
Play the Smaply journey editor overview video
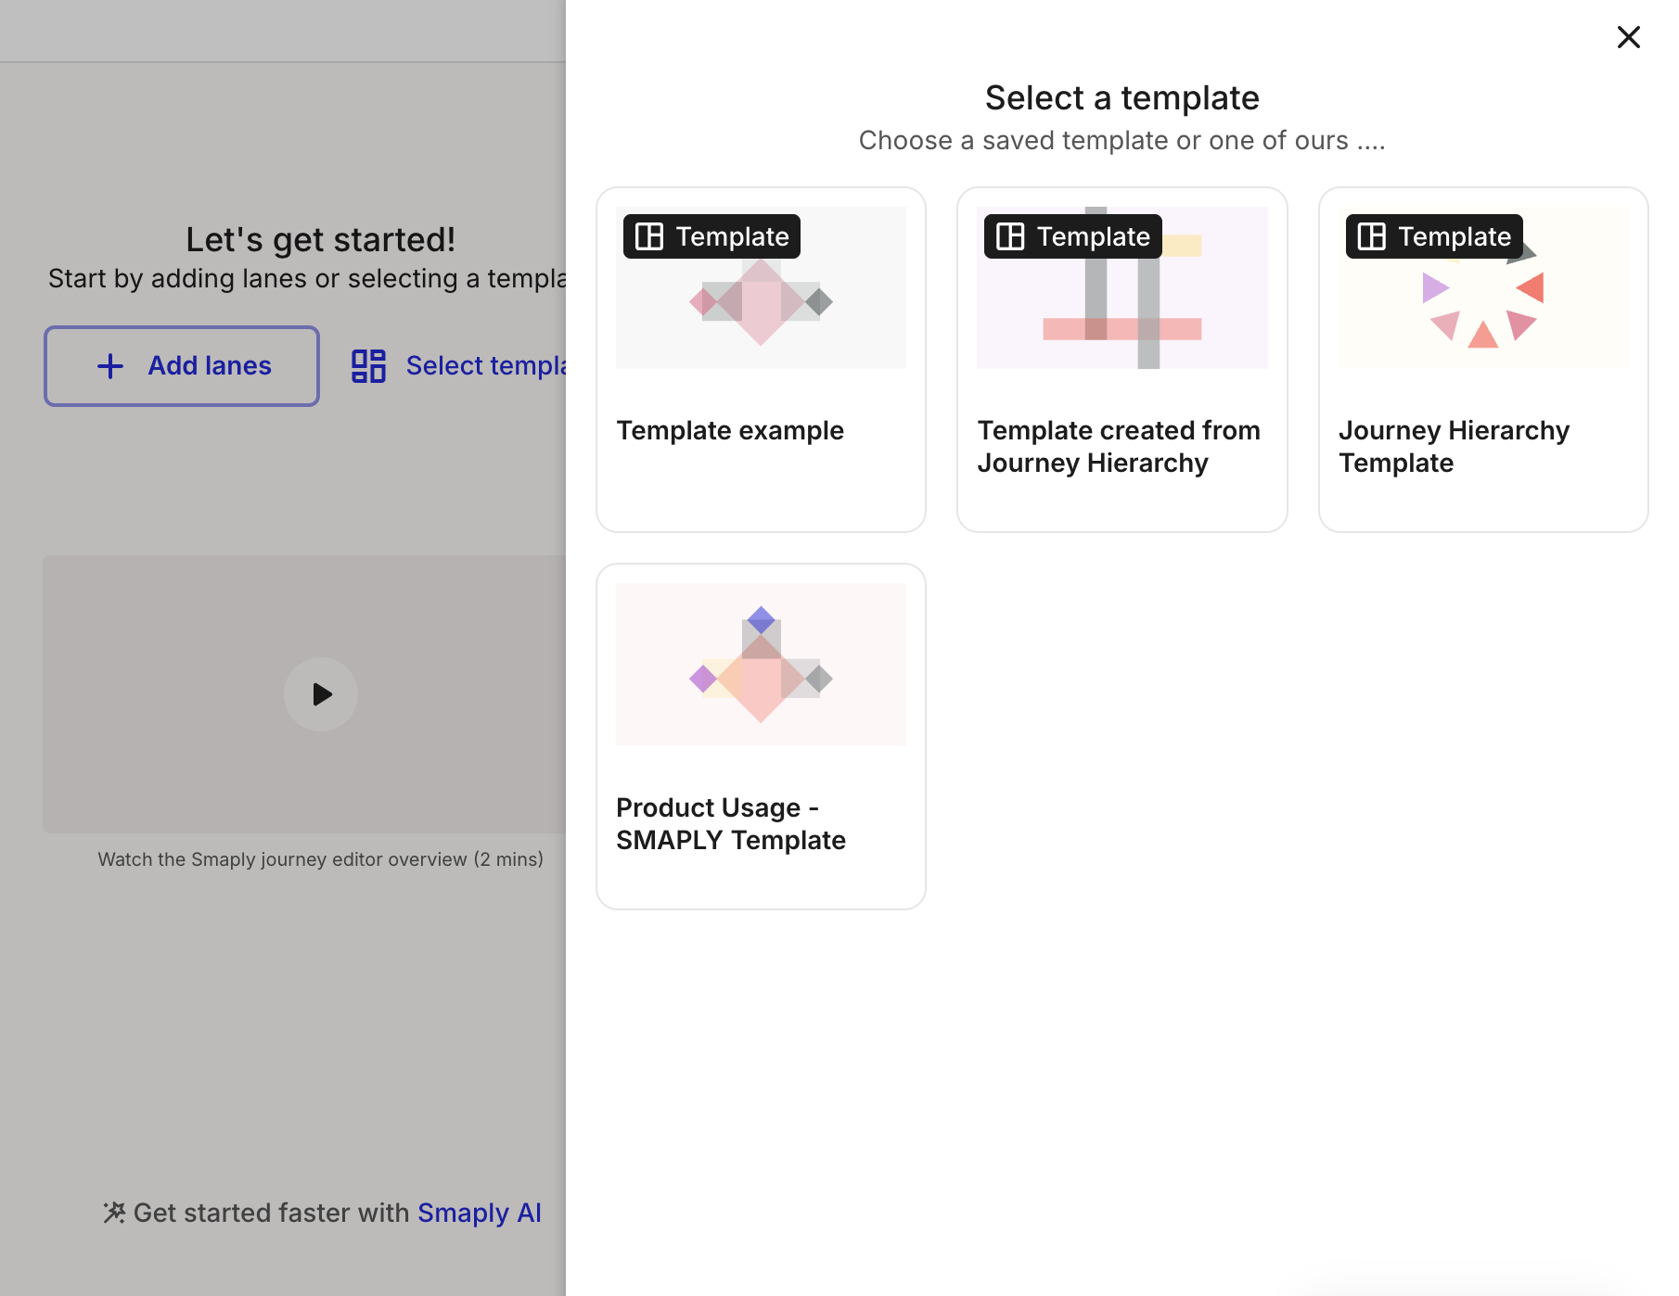tap(321, 694)
